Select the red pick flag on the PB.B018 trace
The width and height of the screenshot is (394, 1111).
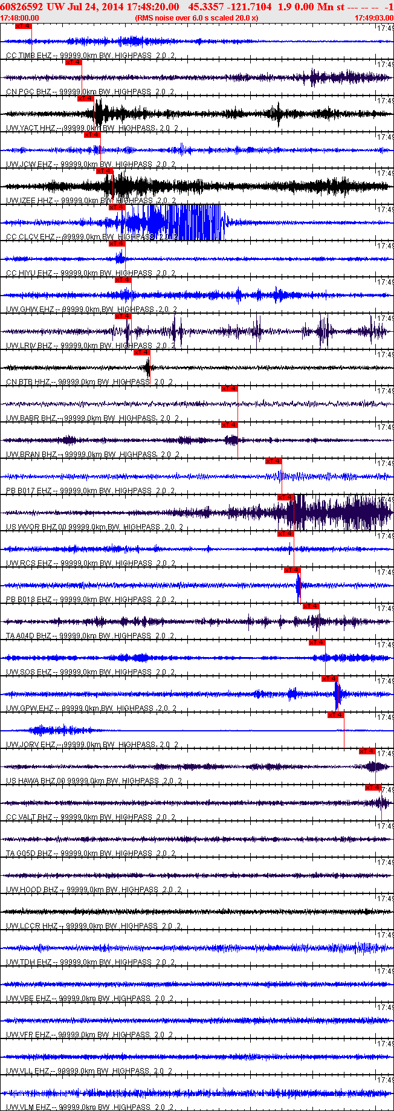(292, 570)
